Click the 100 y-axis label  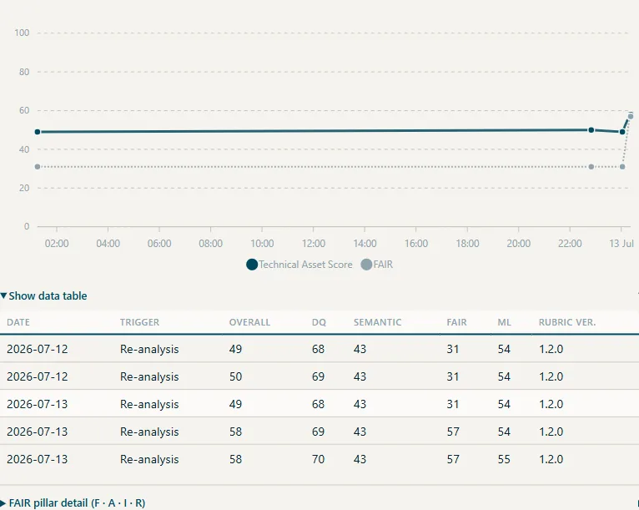[x=22, y=33]
